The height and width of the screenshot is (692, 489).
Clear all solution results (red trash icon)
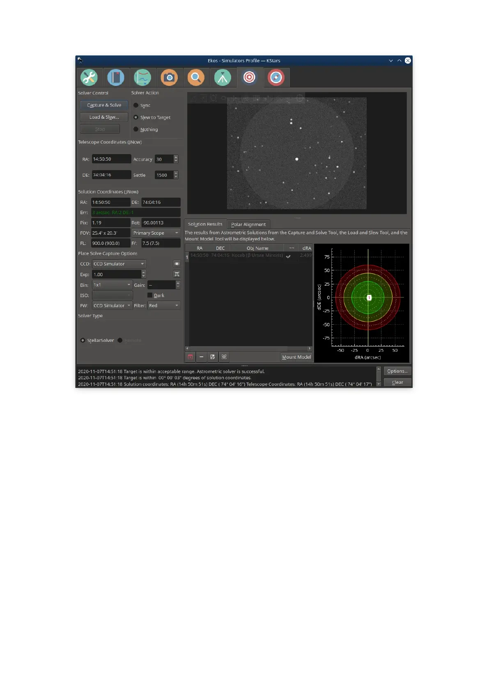tap(191, 357)
